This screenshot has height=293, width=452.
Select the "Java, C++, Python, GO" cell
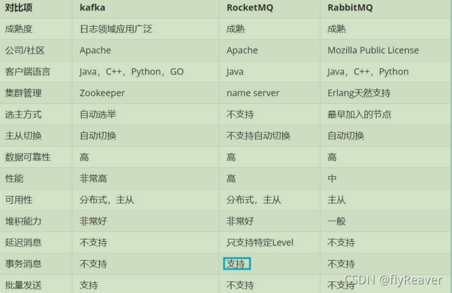tap(132, 72)
